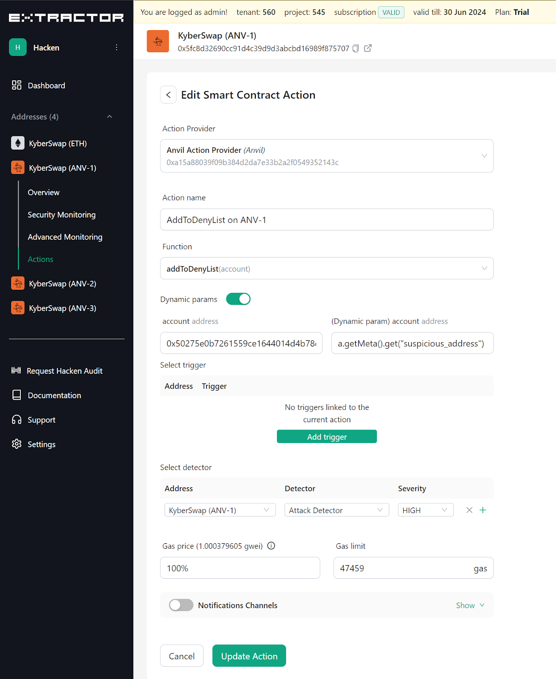Open Advanced Monitoring page
This screenshot has height=679, width=556.
click(65, 237)
